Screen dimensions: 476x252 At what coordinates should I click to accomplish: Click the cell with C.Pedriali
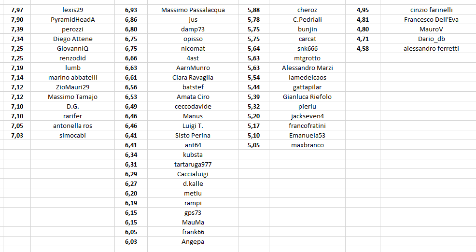point(307,19)
